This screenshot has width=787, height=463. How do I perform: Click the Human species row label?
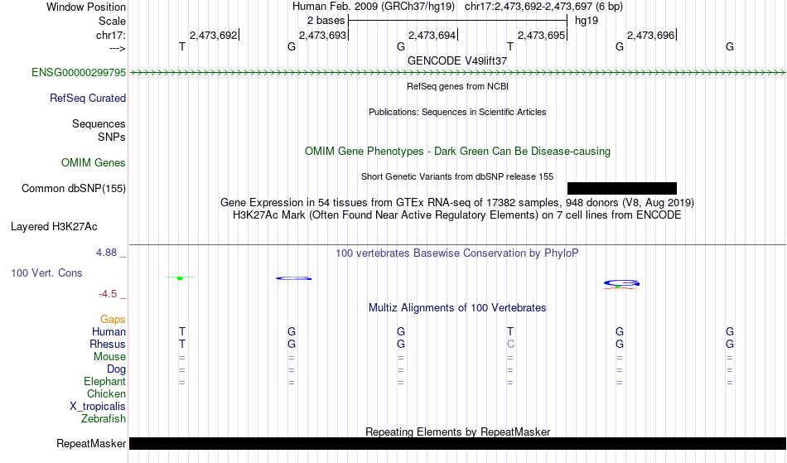click(x=109, y=331)
